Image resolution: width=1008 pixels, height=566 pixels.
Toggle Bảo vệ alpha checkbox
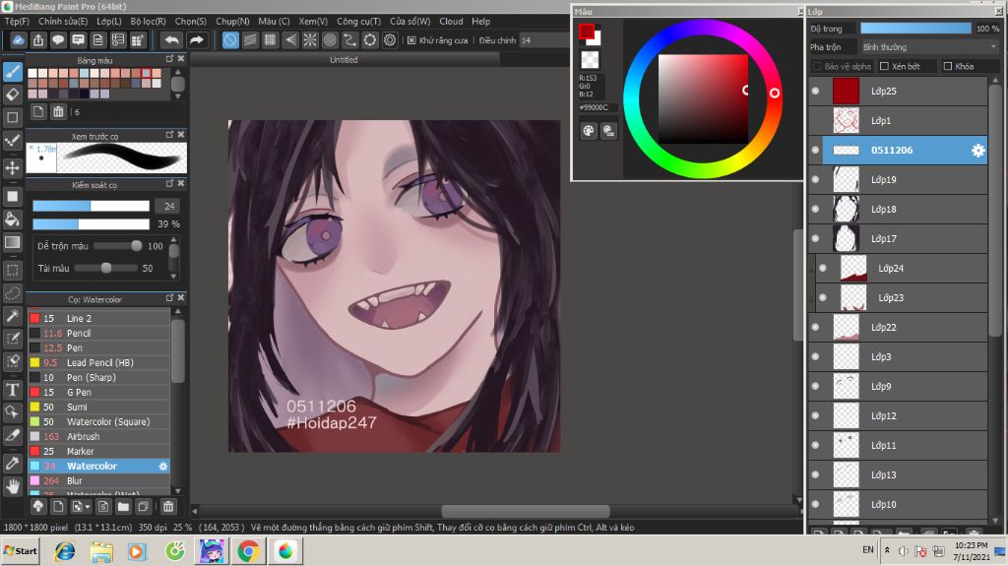816,66
